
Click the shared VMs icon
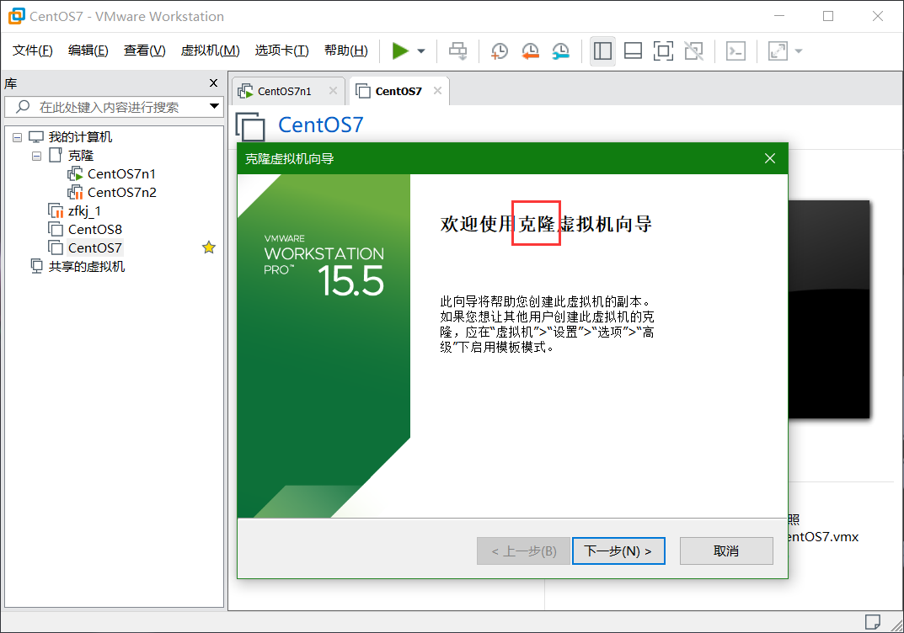tap(36, 266)
